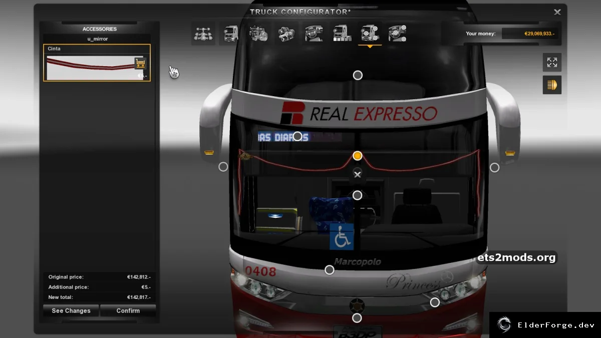
Task: Switch to the engine tab
Action: click(258, 34)
